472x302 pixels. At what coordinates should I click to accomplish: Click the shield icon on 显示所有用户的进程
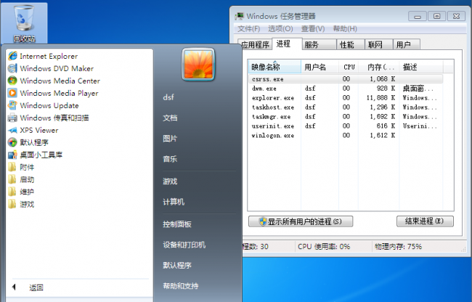click(263, 221)
